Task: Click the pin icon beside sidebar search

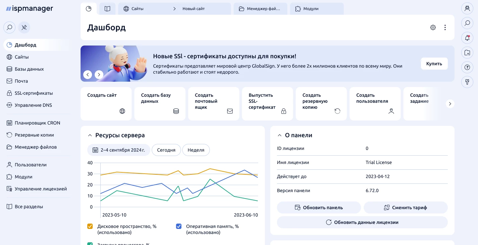Action: click(24, 27)
